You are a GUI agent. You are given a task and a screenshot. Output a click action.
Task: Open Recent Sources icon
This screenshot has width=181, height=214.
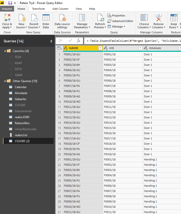click(35, 18)
